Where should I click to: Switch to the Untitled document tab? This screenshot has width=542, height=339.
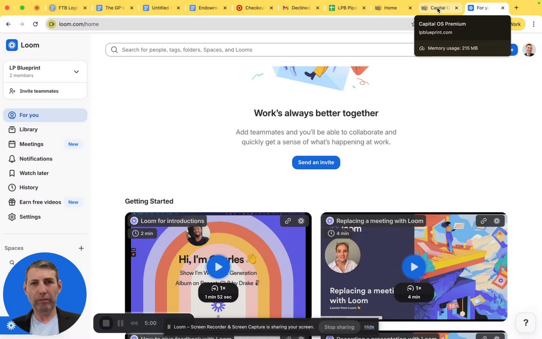point(161,8)
